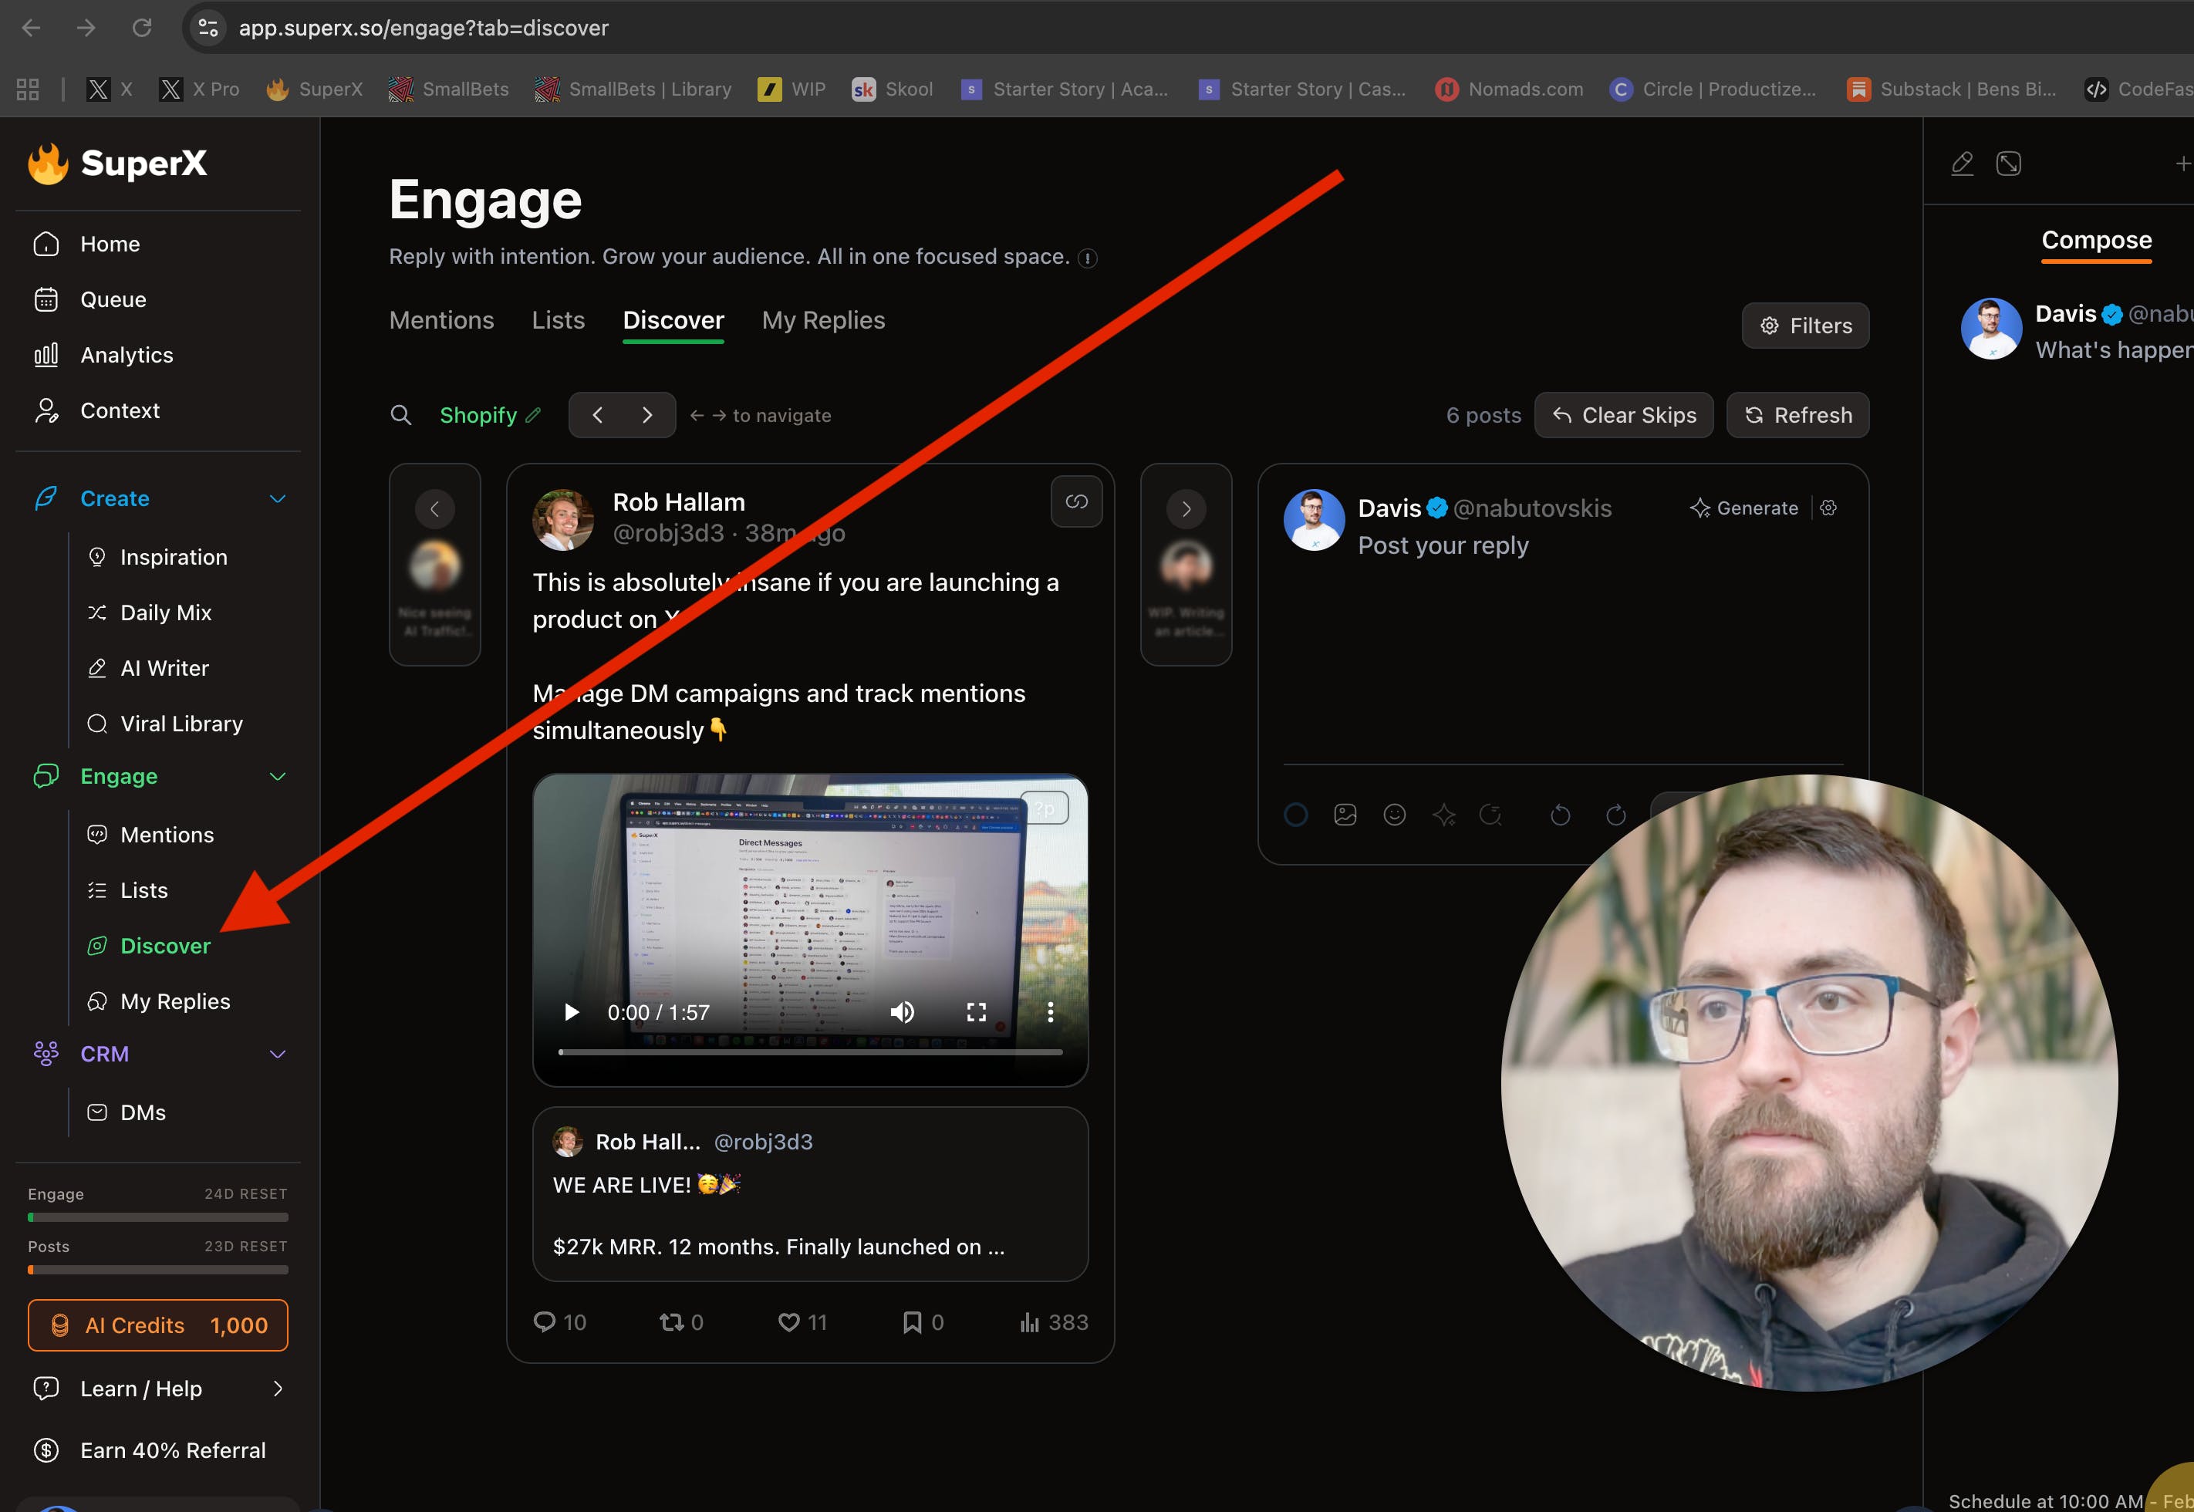Click the reply settings gear next to Generate
Viewport: 2194px width, 1512px height.
pos(1828,508)
